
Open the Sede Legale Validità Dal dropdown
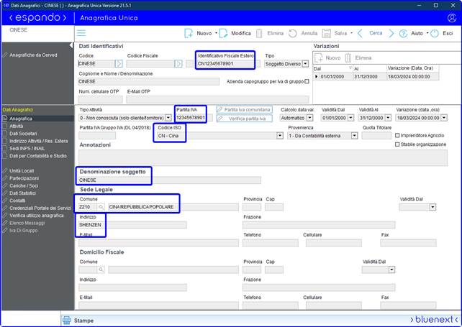point(432,207)
